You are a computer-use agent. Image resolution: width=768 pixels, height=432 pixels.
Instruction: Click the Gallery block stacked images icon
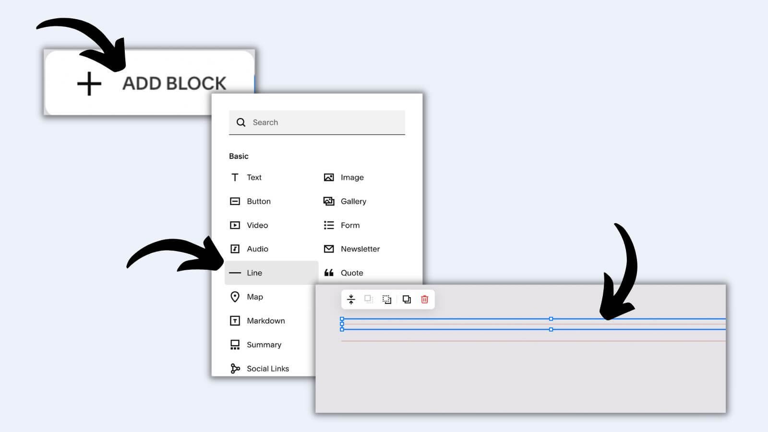click(329, 201)
